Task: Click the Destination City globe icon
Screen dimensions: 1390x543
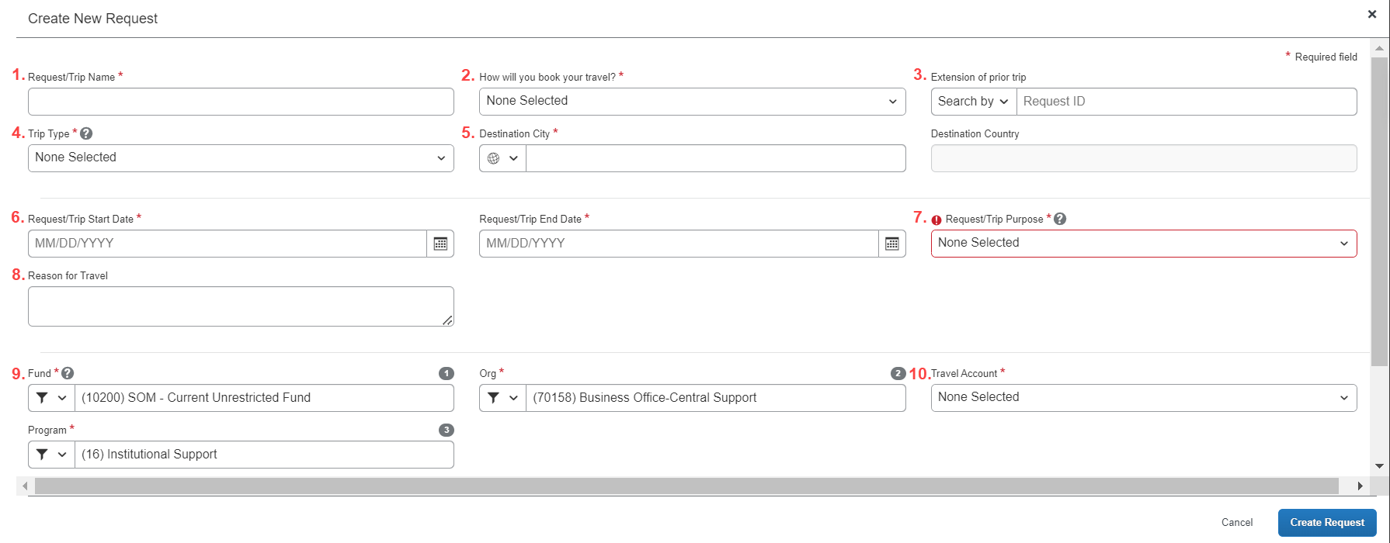Action: (x=494, y=158)
